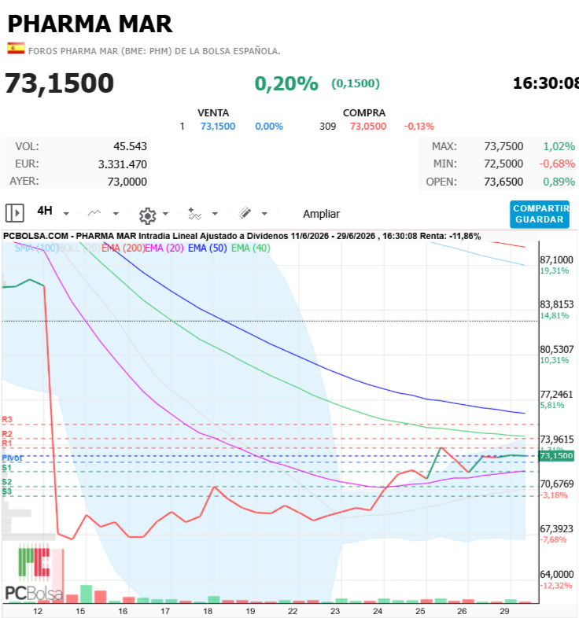Click the Ampliar link

coord(321,214)
